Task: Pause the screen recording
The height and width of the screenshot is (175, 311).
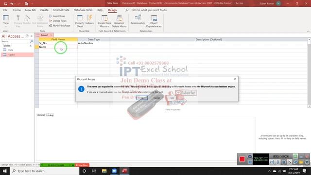Action: (250, 162)
